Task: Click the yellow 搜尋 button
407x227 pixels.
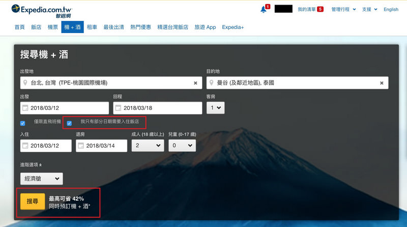Action: click(33, 201)
